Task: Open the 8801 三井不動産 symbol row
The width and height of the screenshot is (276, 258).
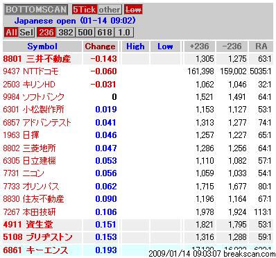Action: 138,59
